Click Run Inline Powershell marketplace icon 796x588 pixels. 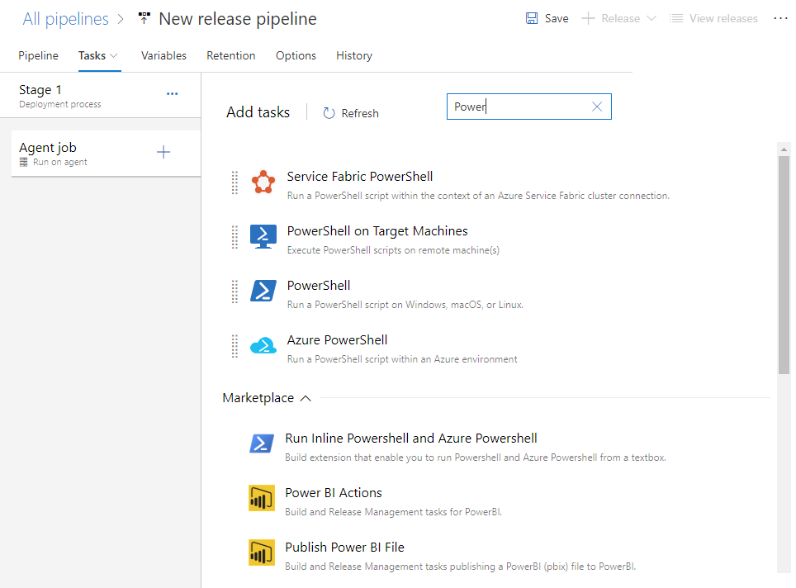coord(262,443)
